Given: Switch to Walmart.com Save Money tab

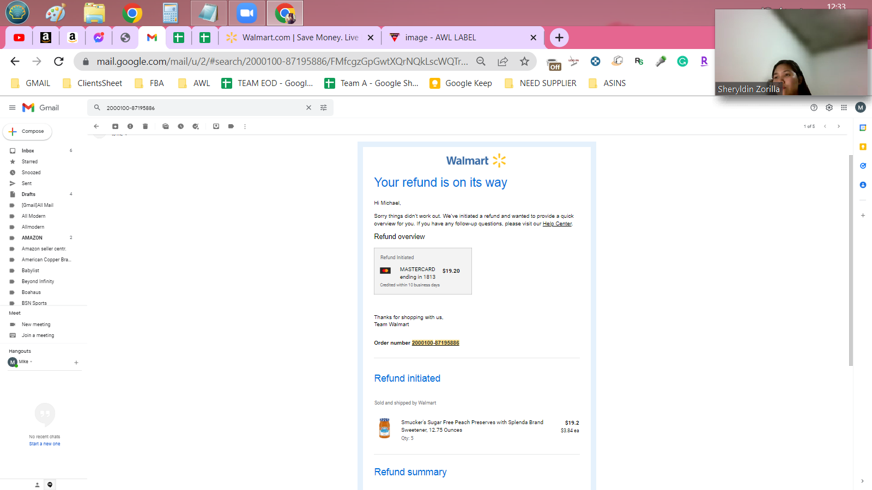Looking at the screenshot, I should click(300, 38).
